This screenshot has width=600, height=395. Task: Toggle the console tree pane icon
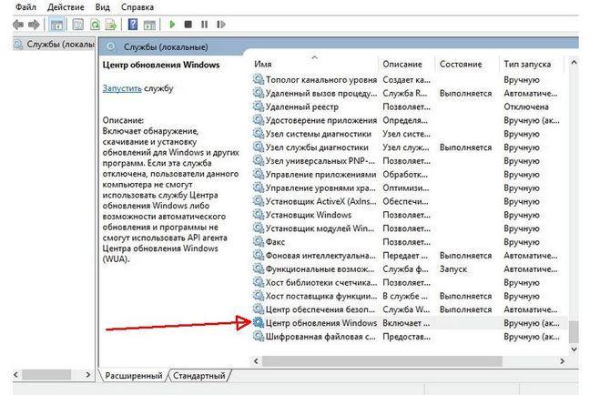[x=56, y=25]
